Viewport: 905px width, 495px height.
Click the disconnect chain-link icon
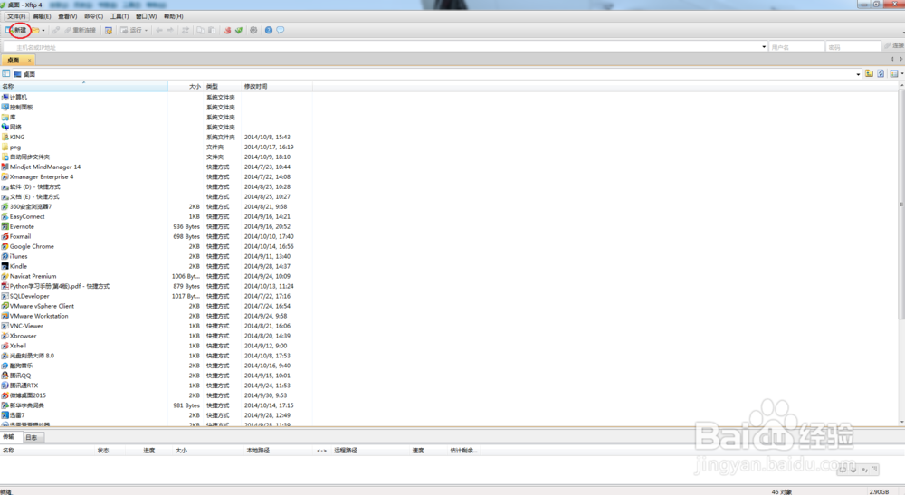pos(56,30)
